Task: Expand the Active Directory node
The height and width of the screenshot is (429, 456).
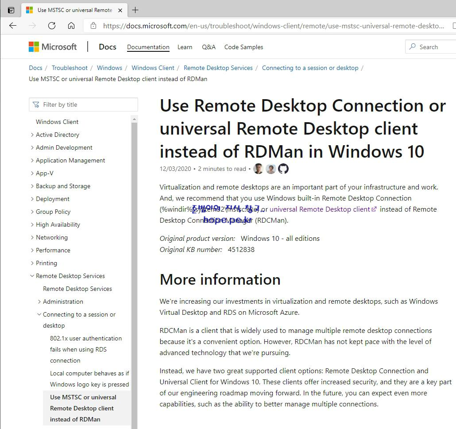Action: tap(32, 135)
